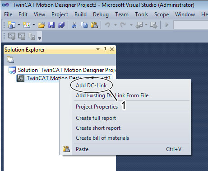Screen dimensions: 208x171
Task: Click the first icon in the second toolbar row
Action: (x=12, y=36)
